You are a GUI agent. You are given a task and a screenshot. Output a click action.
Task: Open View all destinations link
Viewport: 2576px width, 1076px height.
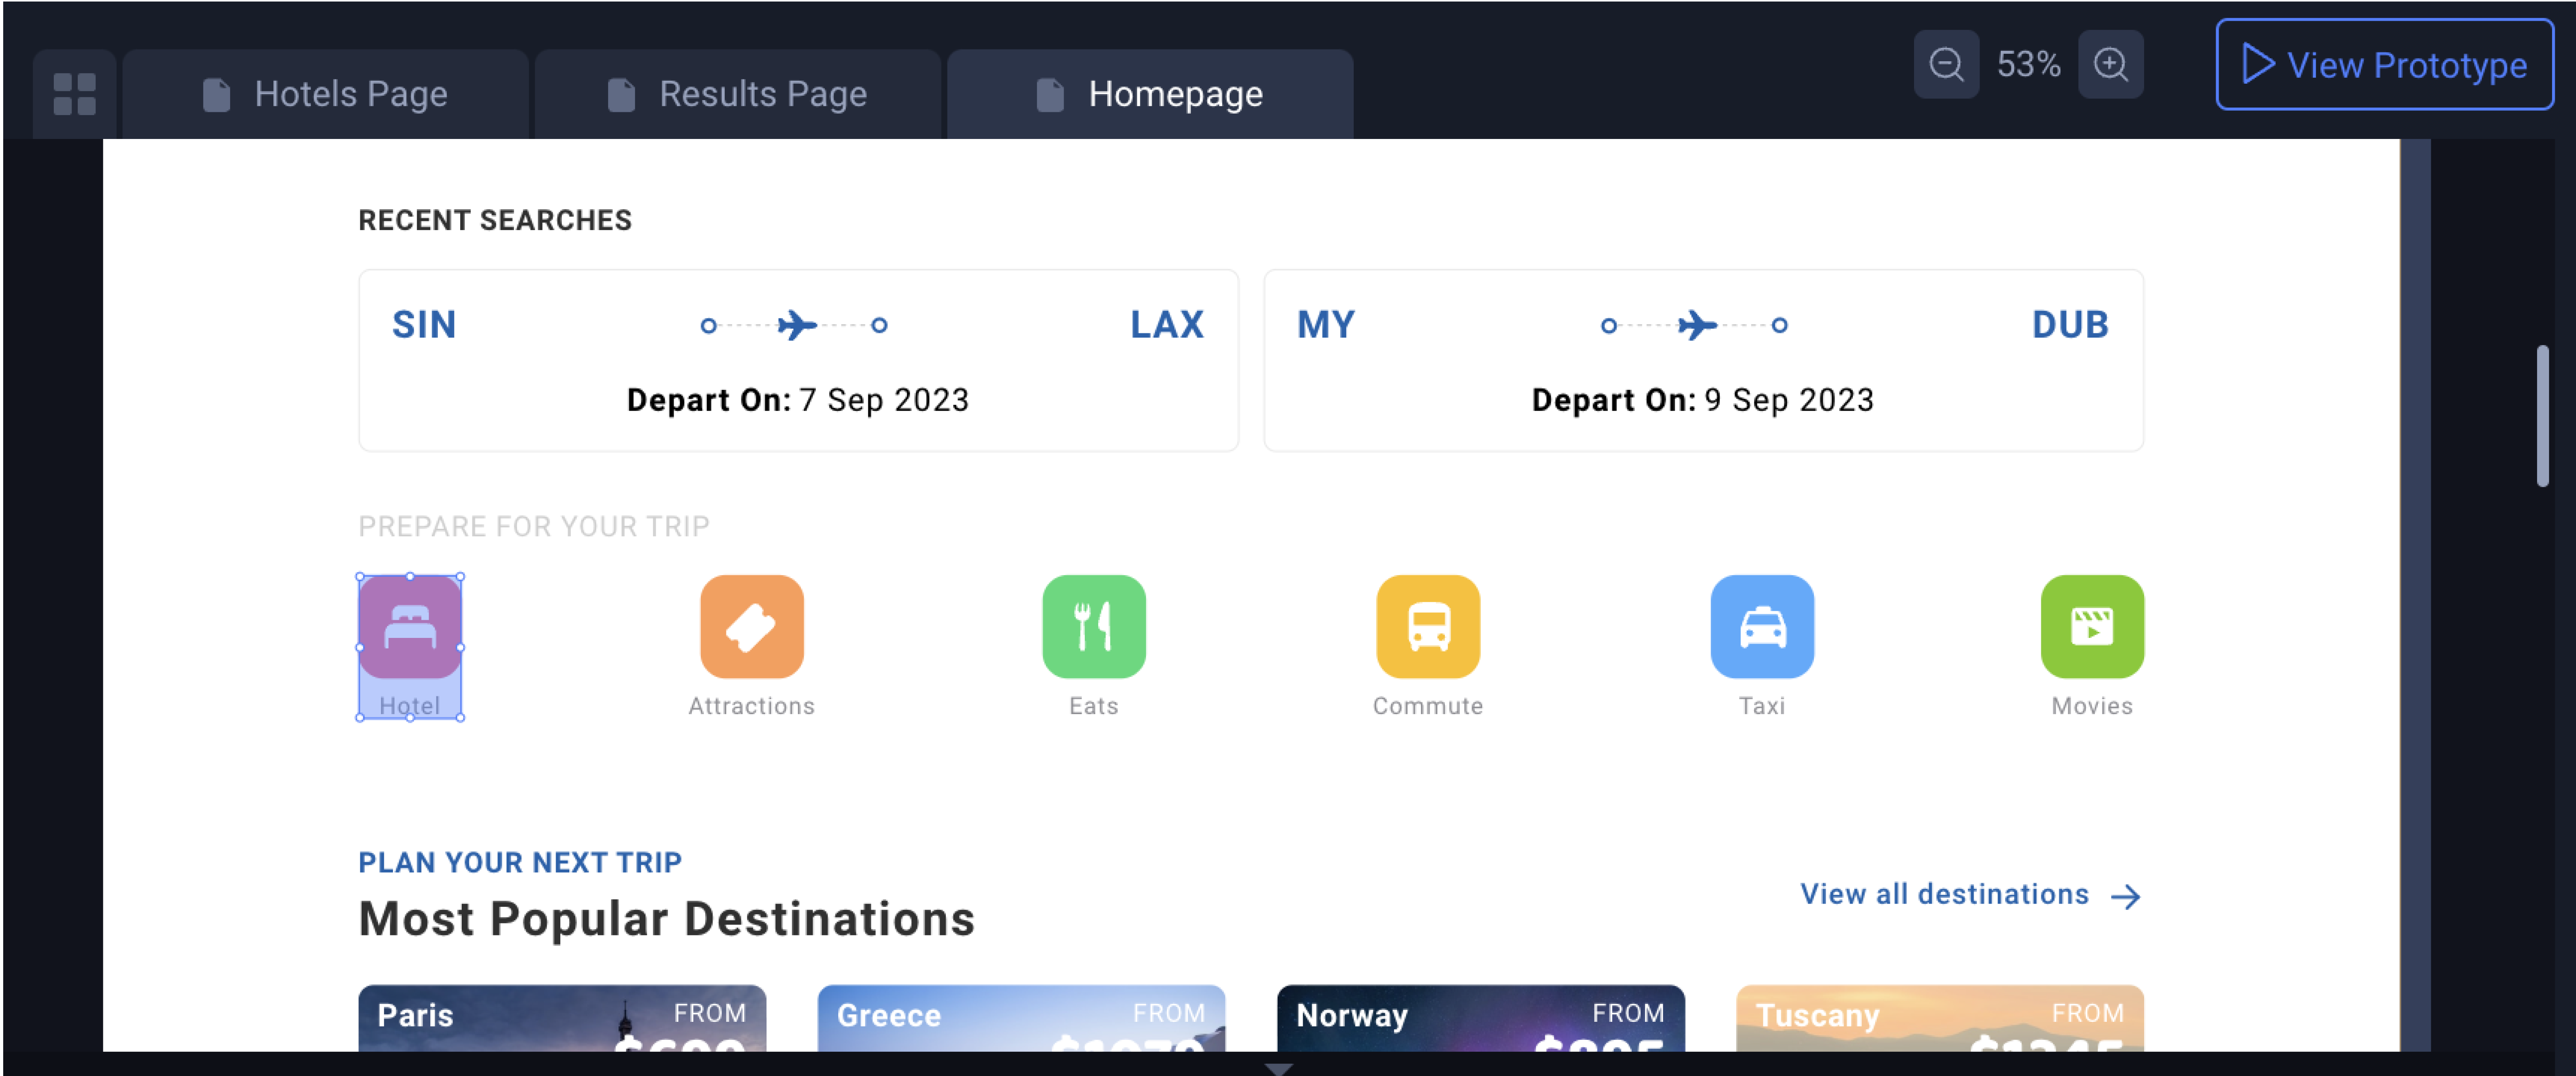coord(1944,895)
